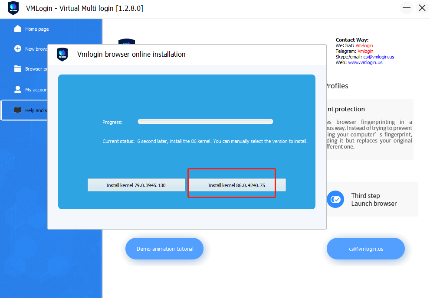Click the Vmlogin browser online installation title
The width and height of the screenshot is (430, 298).
coord(131,54)
